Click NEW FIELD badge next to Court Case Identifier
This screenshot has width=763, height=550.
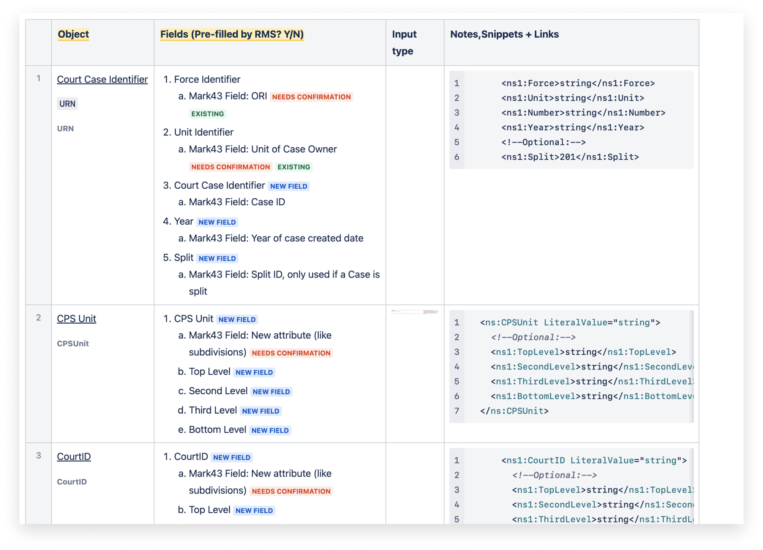pos(289,187)
